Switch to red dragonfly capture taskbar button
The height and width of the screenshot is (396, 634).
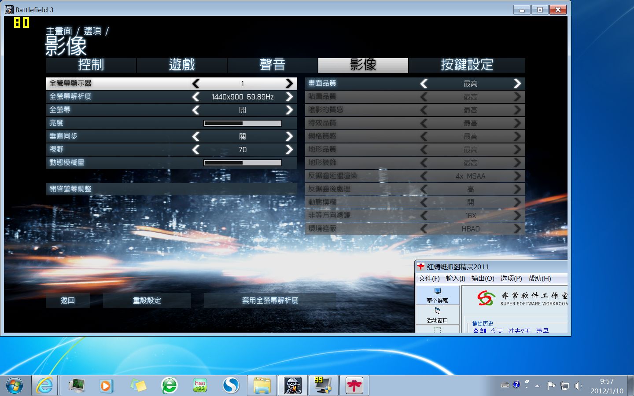[354, 386]
